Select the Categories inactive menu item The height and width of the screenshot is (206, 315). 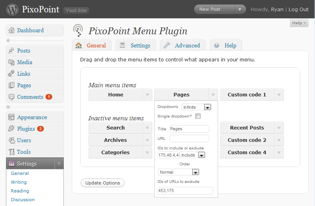pos(116,153)
